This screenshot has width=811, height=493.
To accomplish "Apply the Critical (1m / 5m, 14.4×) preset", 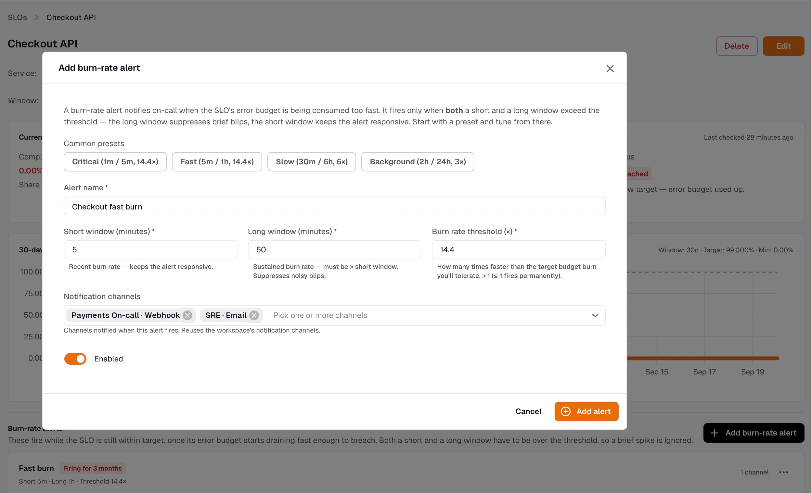I will point(115,161).
